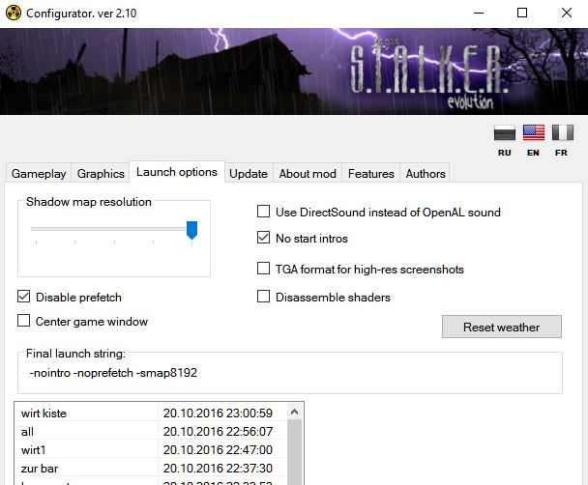Viewport: 588px width, 485px height.
Task: Select the English US flag
Action: 534,133
